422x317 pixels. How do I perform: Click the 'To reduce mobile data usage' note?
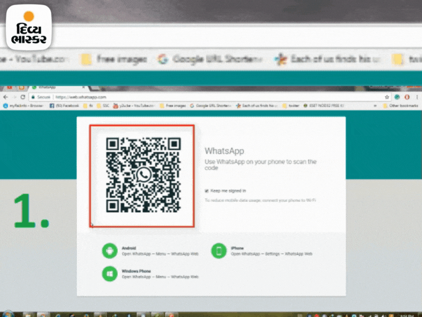pos(260,200)
